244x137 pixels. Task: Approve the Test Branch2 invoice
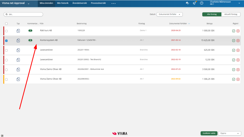(234, 60)
